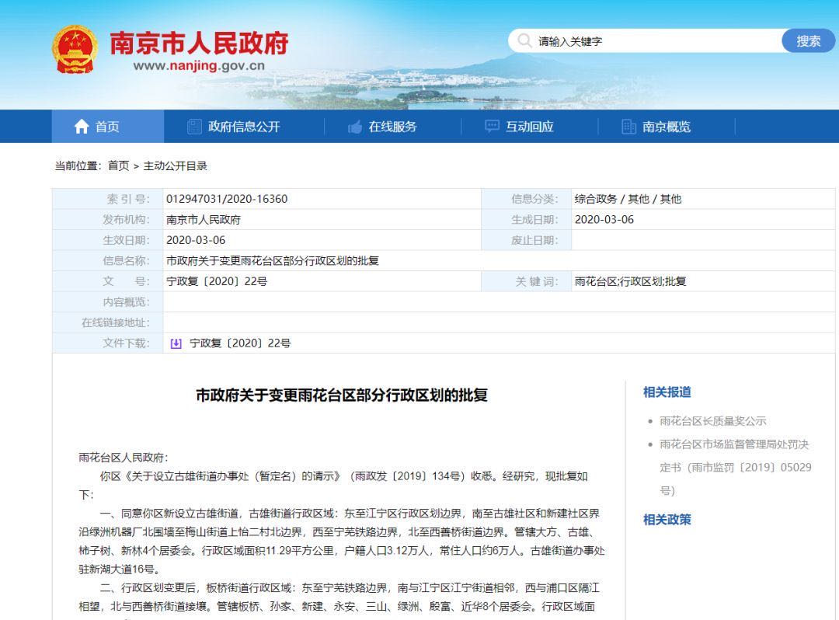
Task: Click 南京市人民政府 in the 发布机构 row
Action: tap(204, 220)
